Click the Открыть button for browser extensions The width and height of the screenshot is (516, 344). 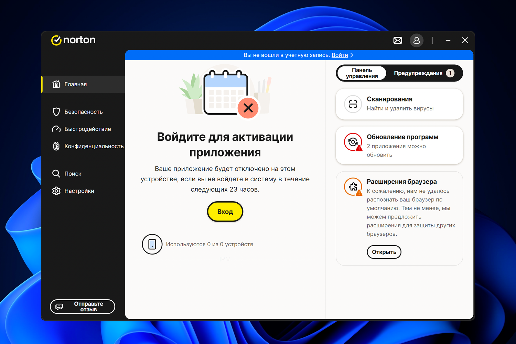[384, 252]
